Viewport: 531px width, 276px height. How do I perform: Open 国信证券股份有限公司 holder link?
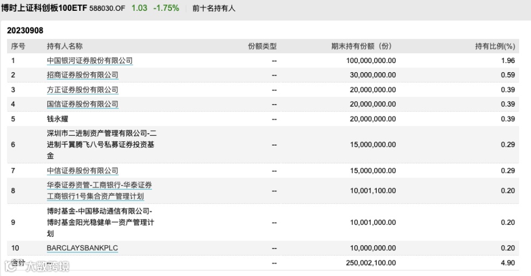[x=82, y=104]
